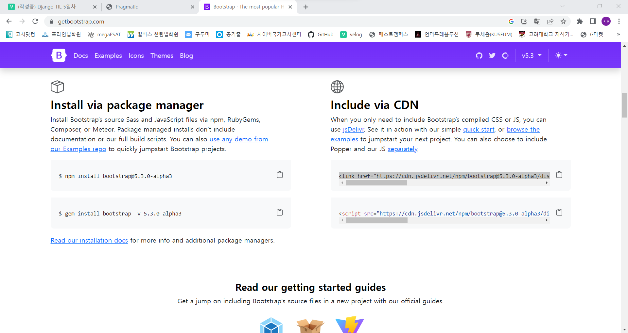The height and width of the screenshot is (333, 628).
Task: Show more bookmarks with chevron
Action: coord(618,34)
